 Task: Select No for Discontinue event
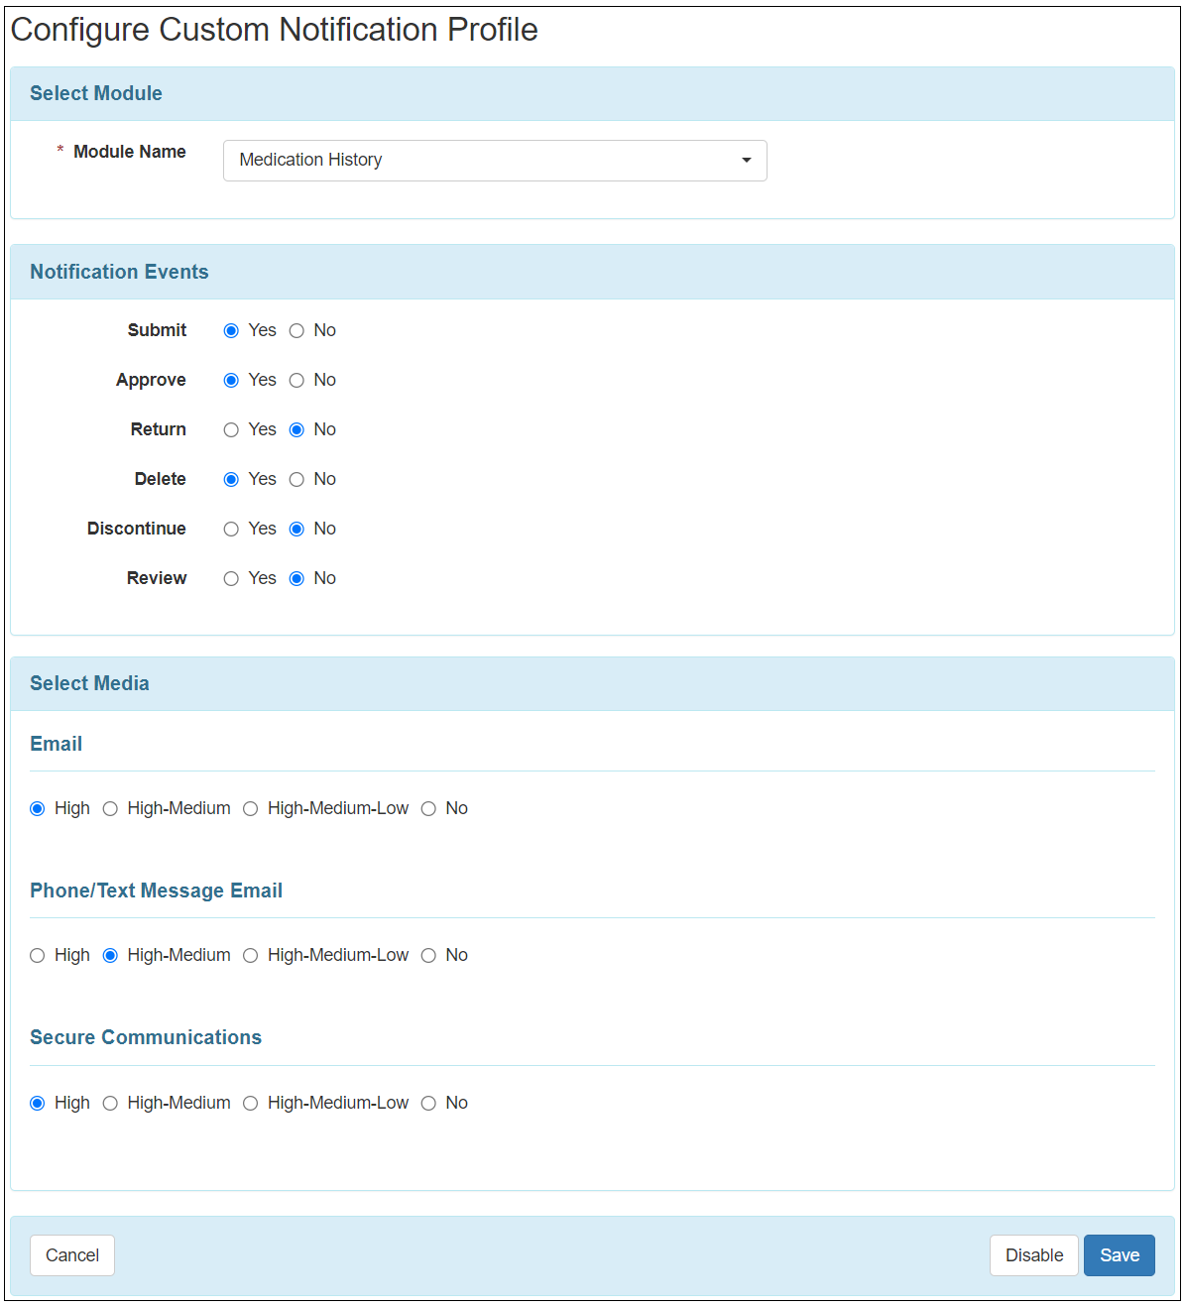(296, 530)
